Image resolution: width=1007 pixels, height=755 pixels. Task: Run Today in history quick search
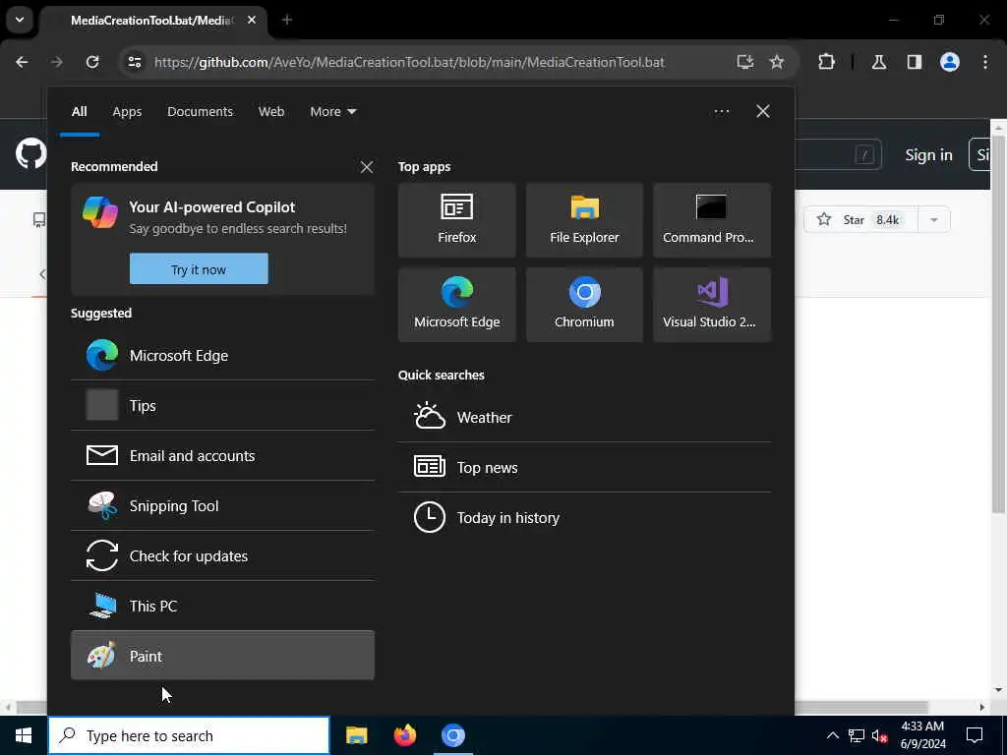click(x=584, y=517)
